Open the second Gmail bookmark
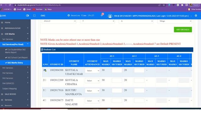Image resolution: width=201 pixels, height=113 pixels. [27, 9]
